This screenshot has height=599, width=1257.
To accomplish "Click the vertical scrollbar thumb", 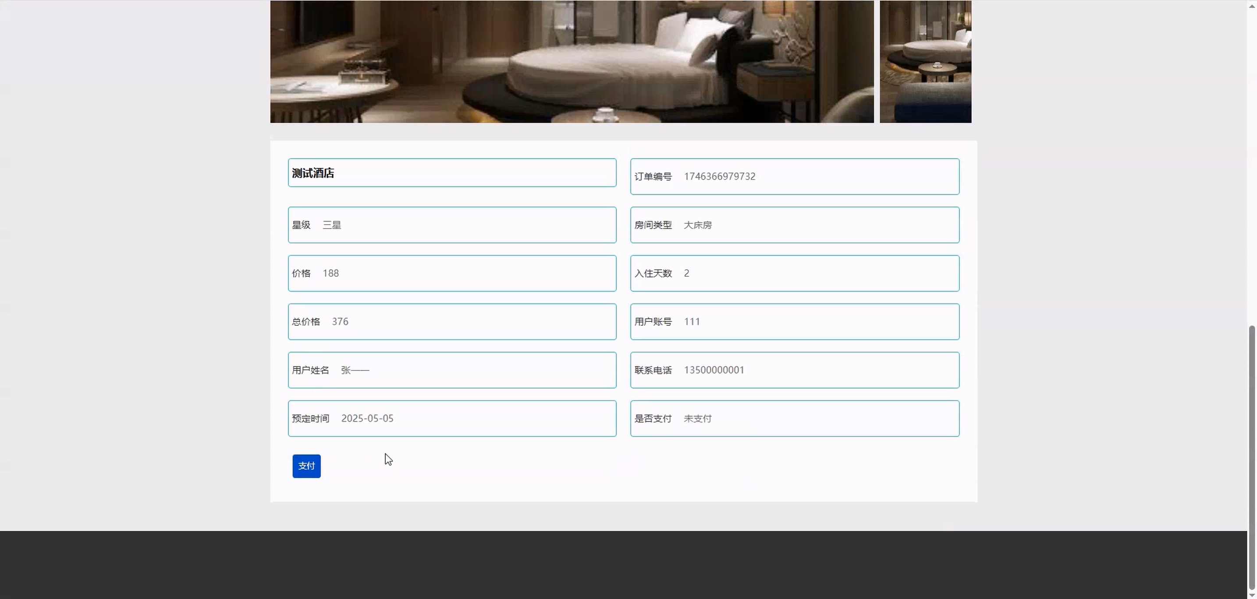I will pos(1252,458).
